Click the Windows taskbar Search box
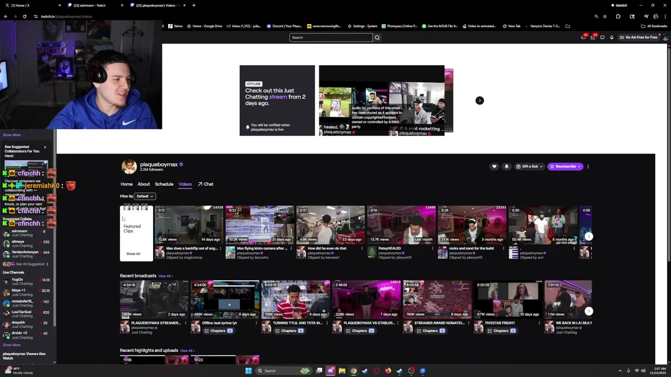 (285, 371)
